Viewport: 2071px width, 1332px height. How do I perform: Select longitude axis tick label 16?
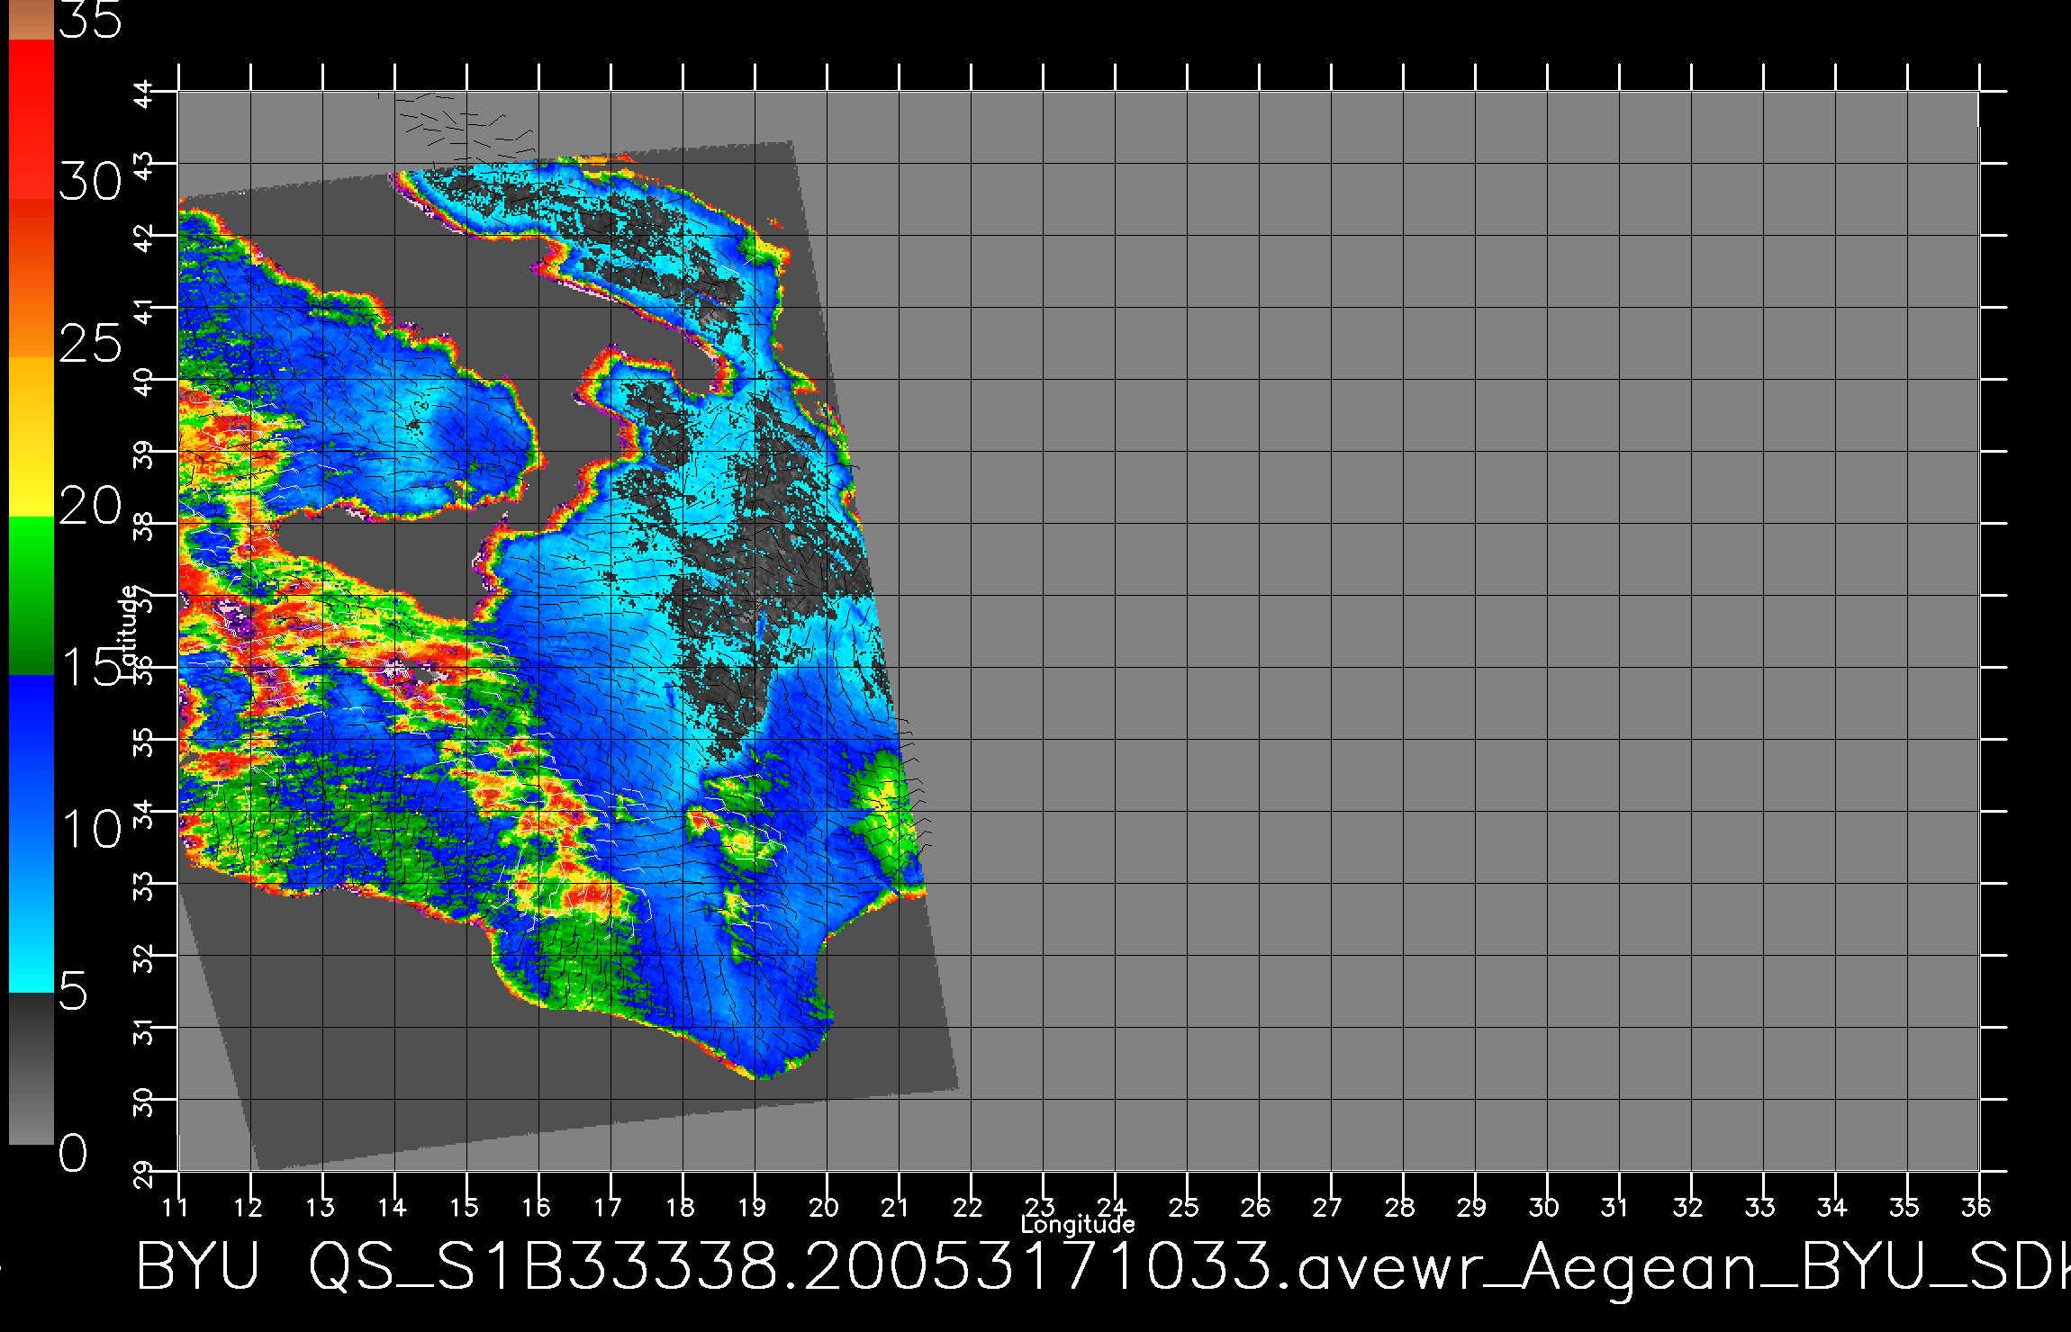(x=535, y=1207)
